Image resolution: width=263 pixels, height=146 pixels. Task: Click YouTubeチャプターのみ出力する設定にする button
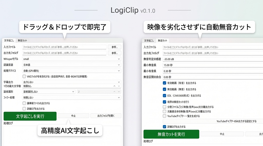(x=213, y=121)
